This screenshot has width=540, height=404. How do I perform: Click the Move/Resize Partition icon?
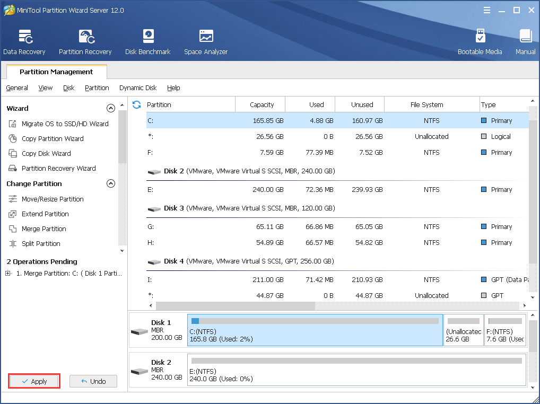click(13, 199)
